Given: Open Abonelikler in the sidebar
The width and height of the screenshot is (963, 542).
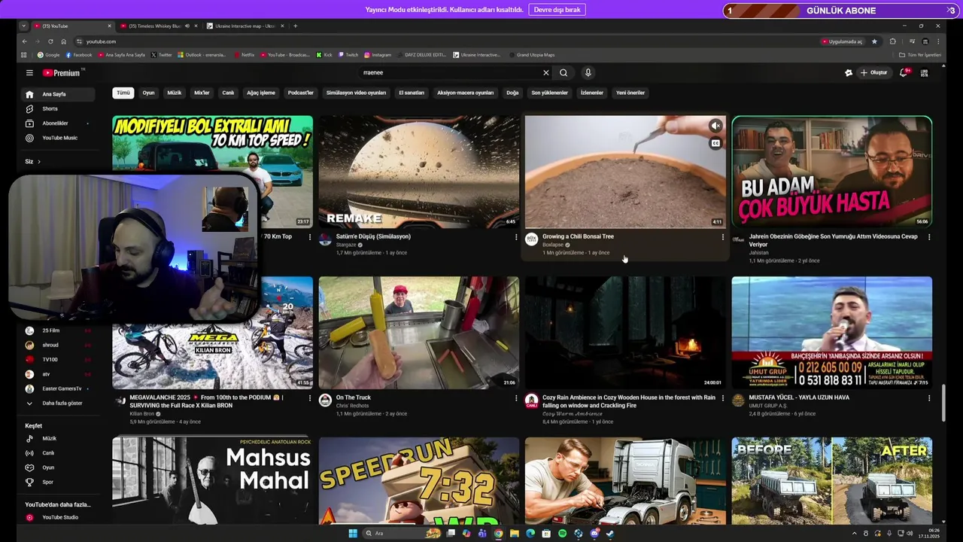Looking at the screenshot, I should (x=58, y=123).
